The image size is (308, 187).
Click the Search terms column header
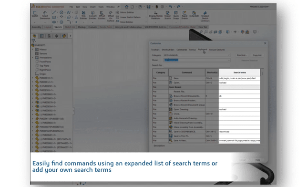pos(239,73)
